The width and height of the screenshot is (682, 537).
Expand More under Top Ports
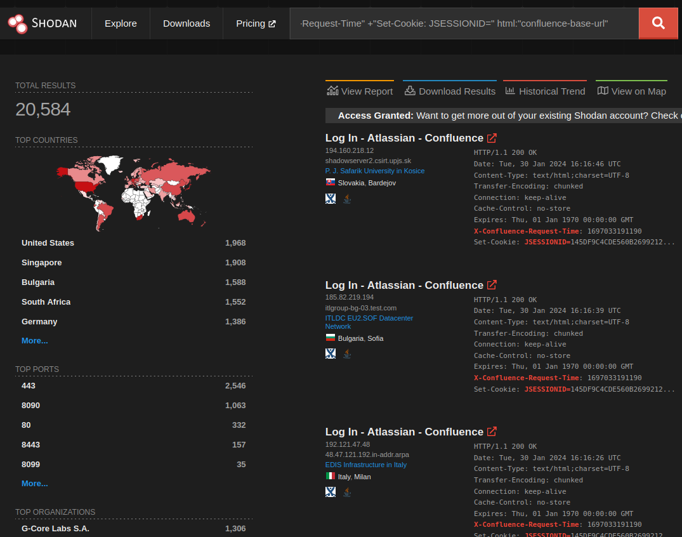click(x=34, y=484)
